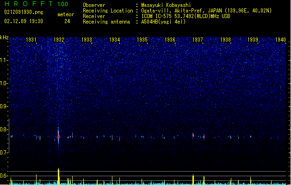Click the 1938 time axis marker
This screenshot has height=185, width=291.
pos(225,40)
